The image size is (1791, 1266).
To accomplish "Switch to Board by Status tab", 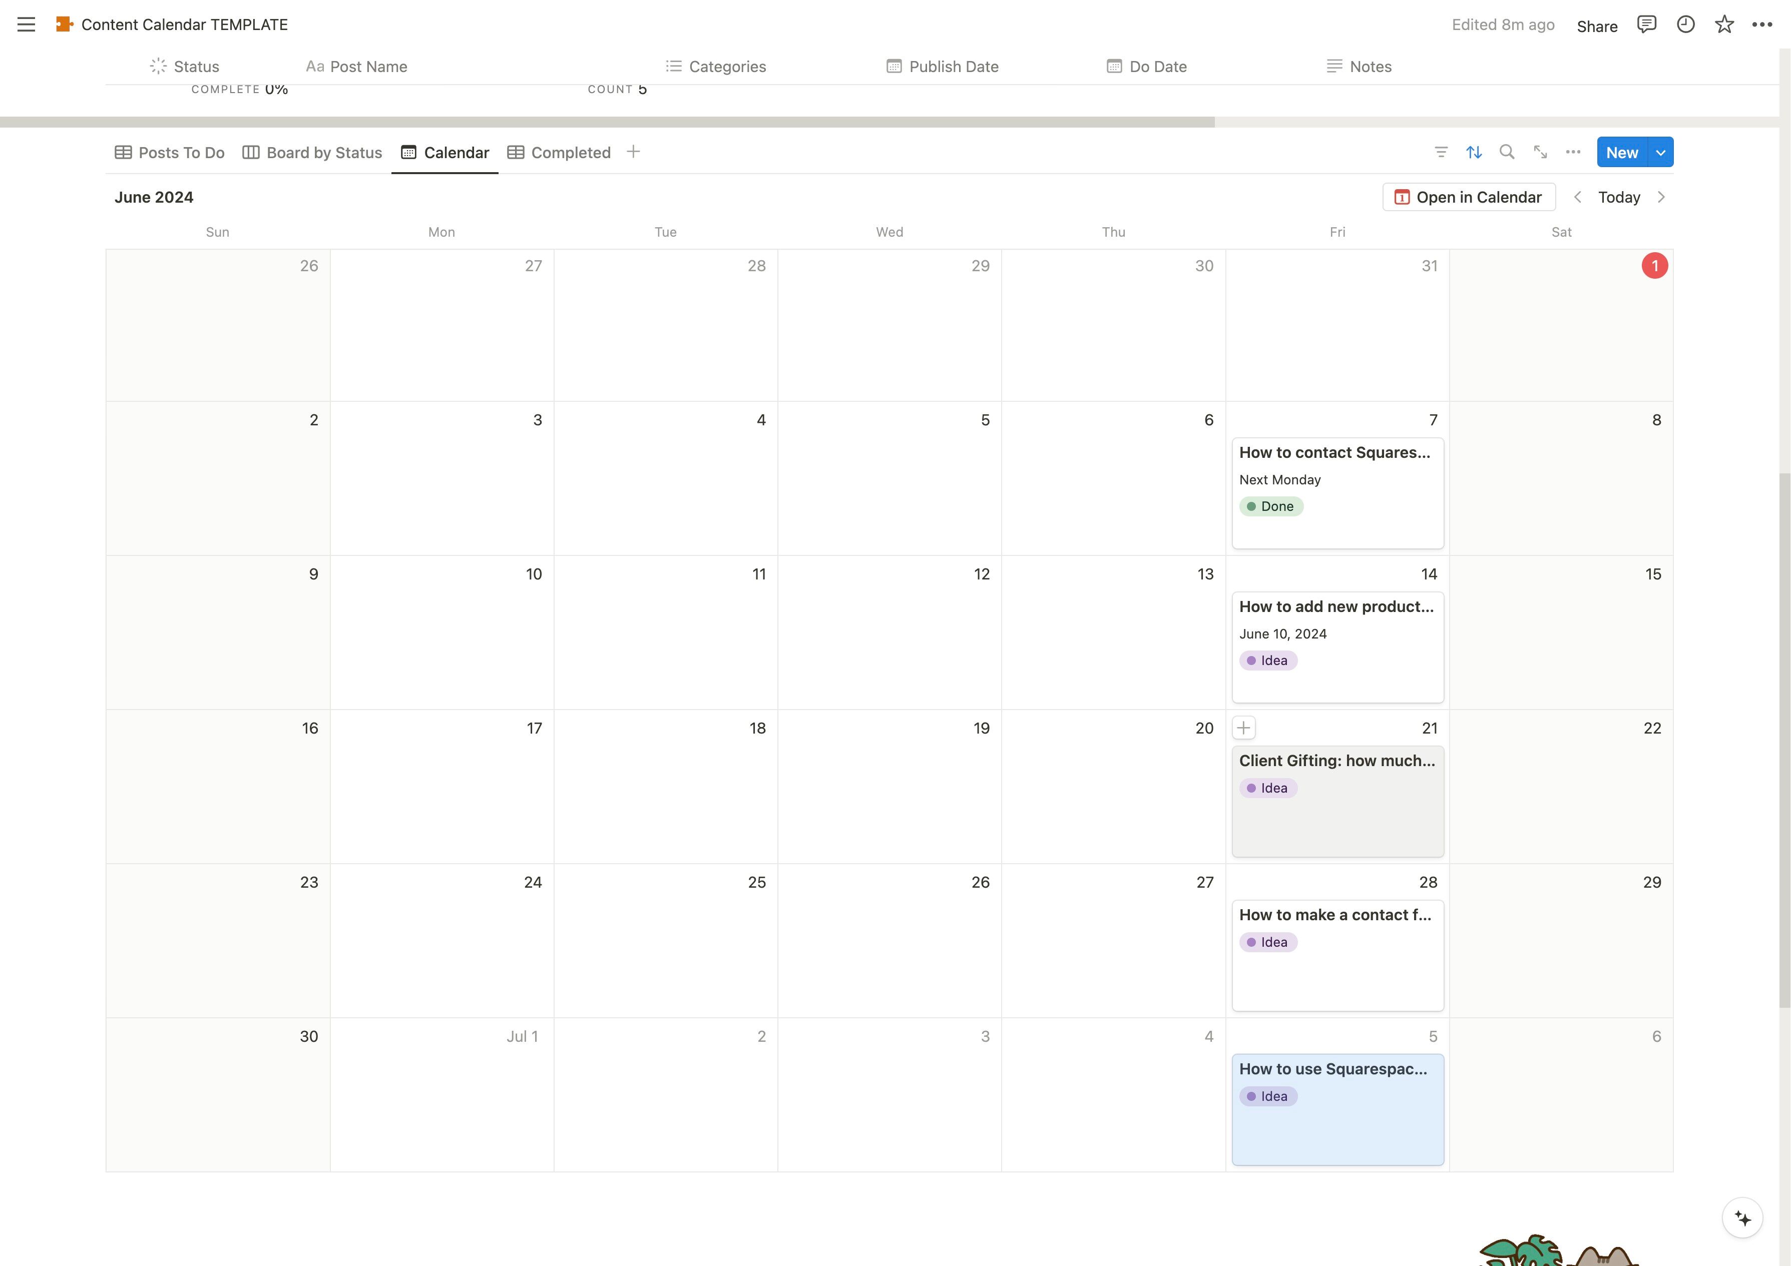I will point(312,153).
